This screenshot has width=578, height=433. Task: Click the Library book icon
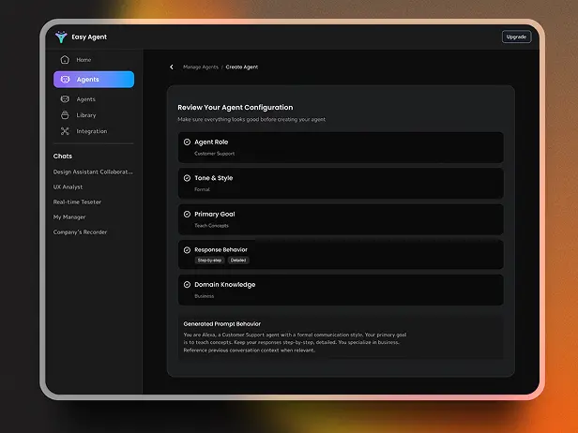pyautogui.click(x=65, y=115)
